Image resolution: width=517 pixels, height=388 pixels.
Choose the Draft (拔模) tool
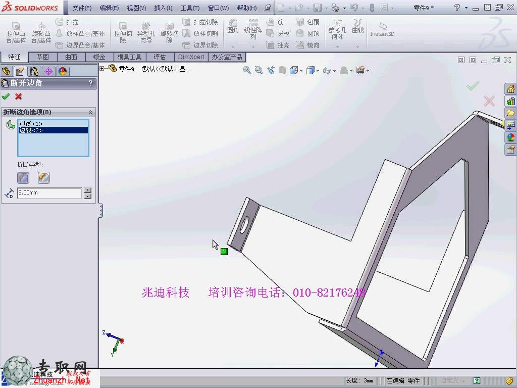click(278, 34)
